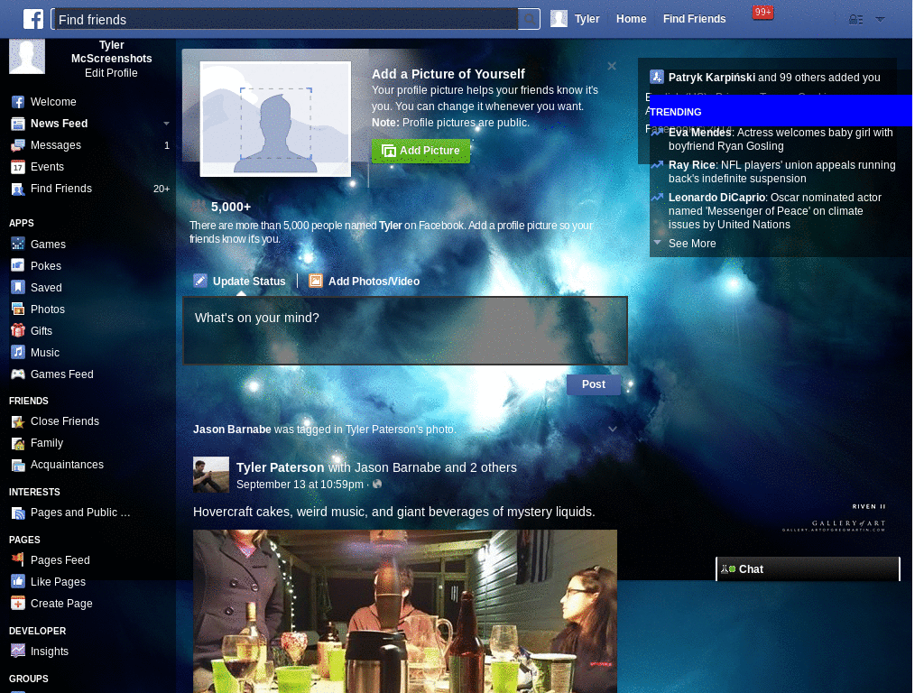Image resolution: width=924 pixels, height=693 pixels.
Task: Open Messages with 1 unread
Action: 90,145
